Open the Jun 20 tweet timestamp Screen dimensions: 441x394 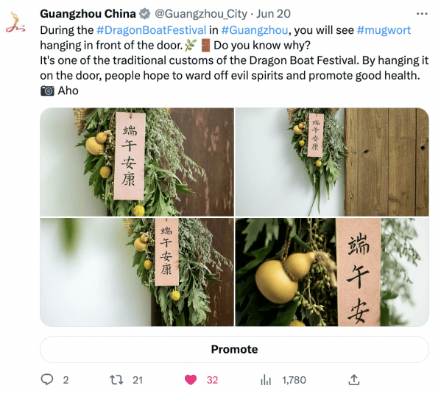[273, 14]
